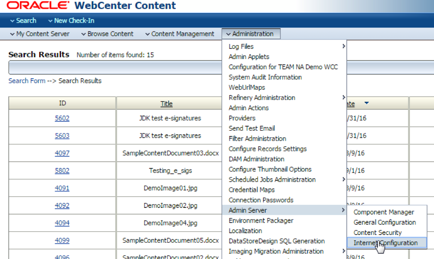This screenshot has width=434, height=259.
Task: Open the My Content Server menu
Action: pos(39,34)
